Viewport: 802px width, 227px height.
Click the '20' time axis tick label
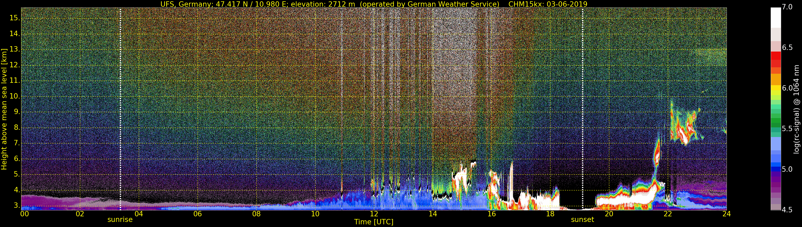(609, 214)
